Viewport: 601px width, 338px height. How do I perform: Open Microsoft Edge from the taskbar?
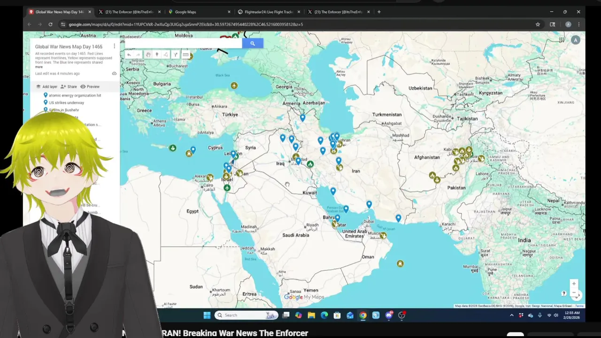(x=324, y=315)
